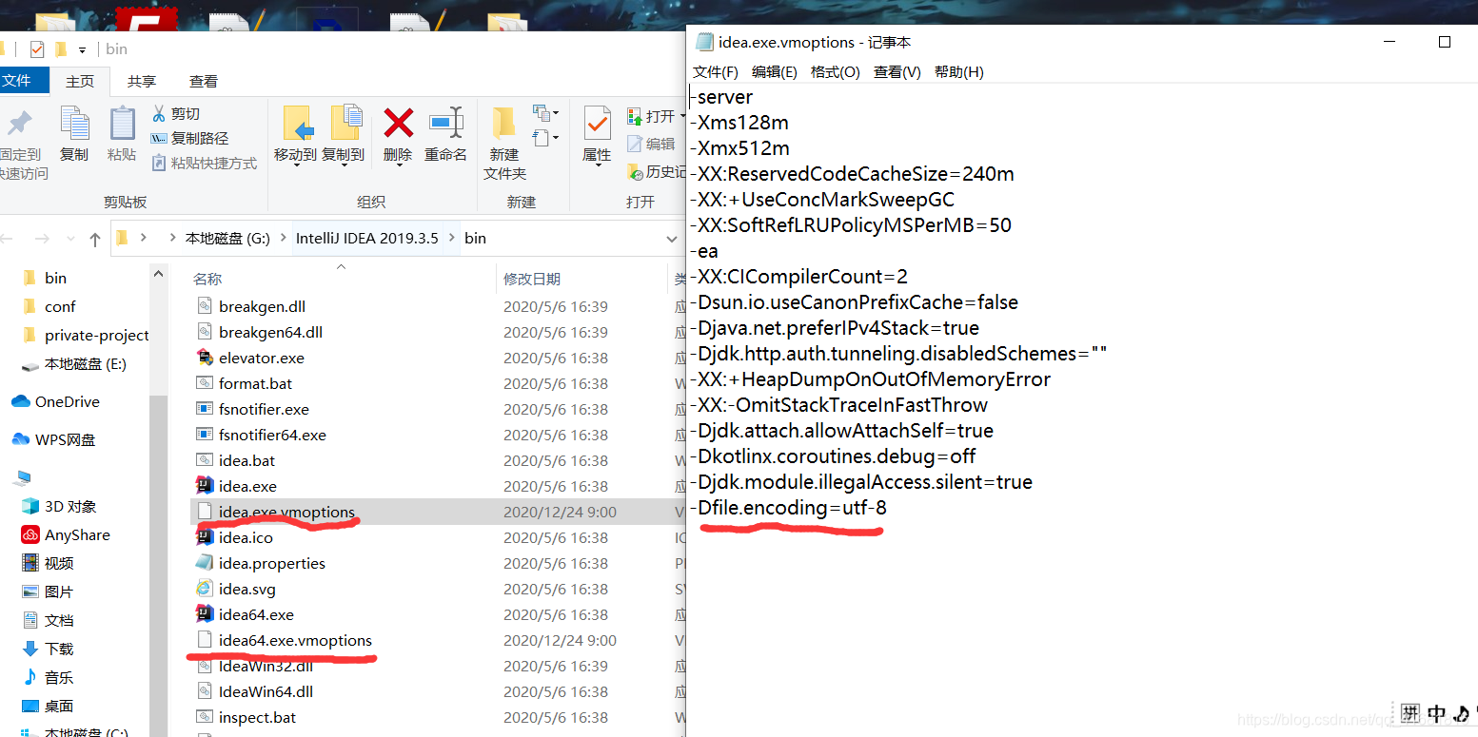Expand the Delete dropdown arrow
Screen dimensions: 1478x737
[x=398, y=165]
